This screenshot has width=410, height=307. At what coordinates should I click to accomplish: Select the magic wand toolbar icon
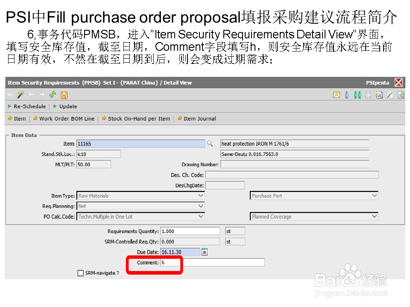[20, 95]
